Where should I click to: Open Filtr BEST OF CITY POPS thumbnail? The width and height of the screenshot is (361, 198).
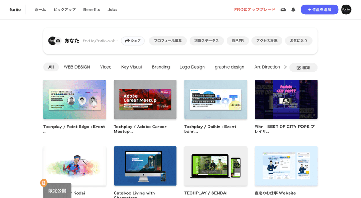click(x=286, y=99)
